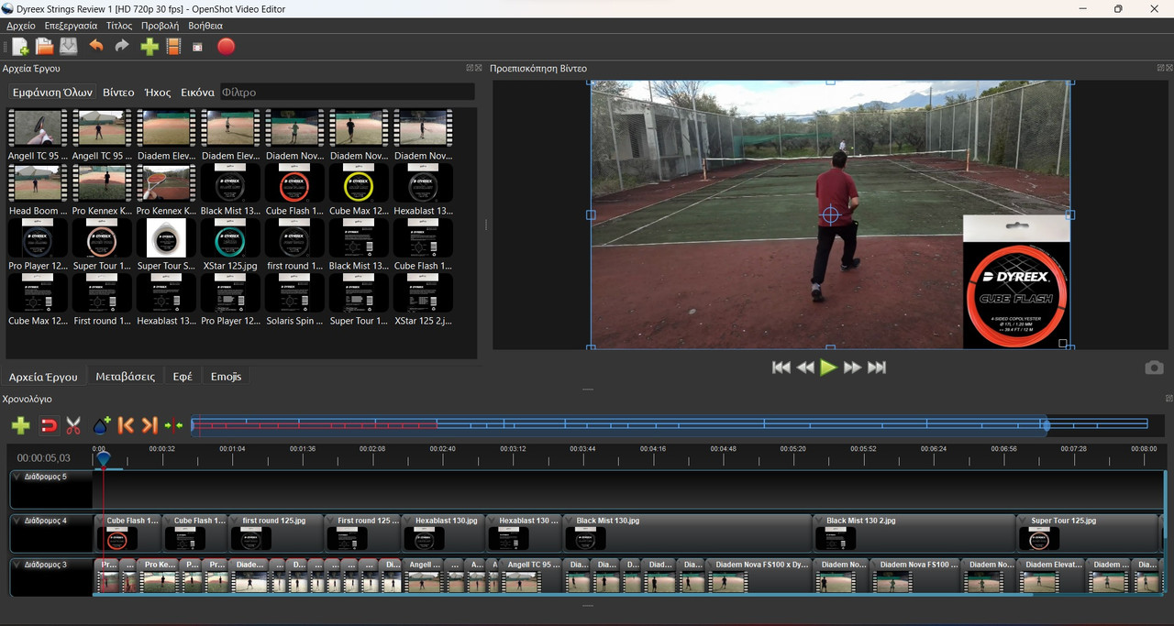The image size is (1174, 626).
Task: Select the Diadem Elevat... clip on track 3
Action: (1051, 577)
